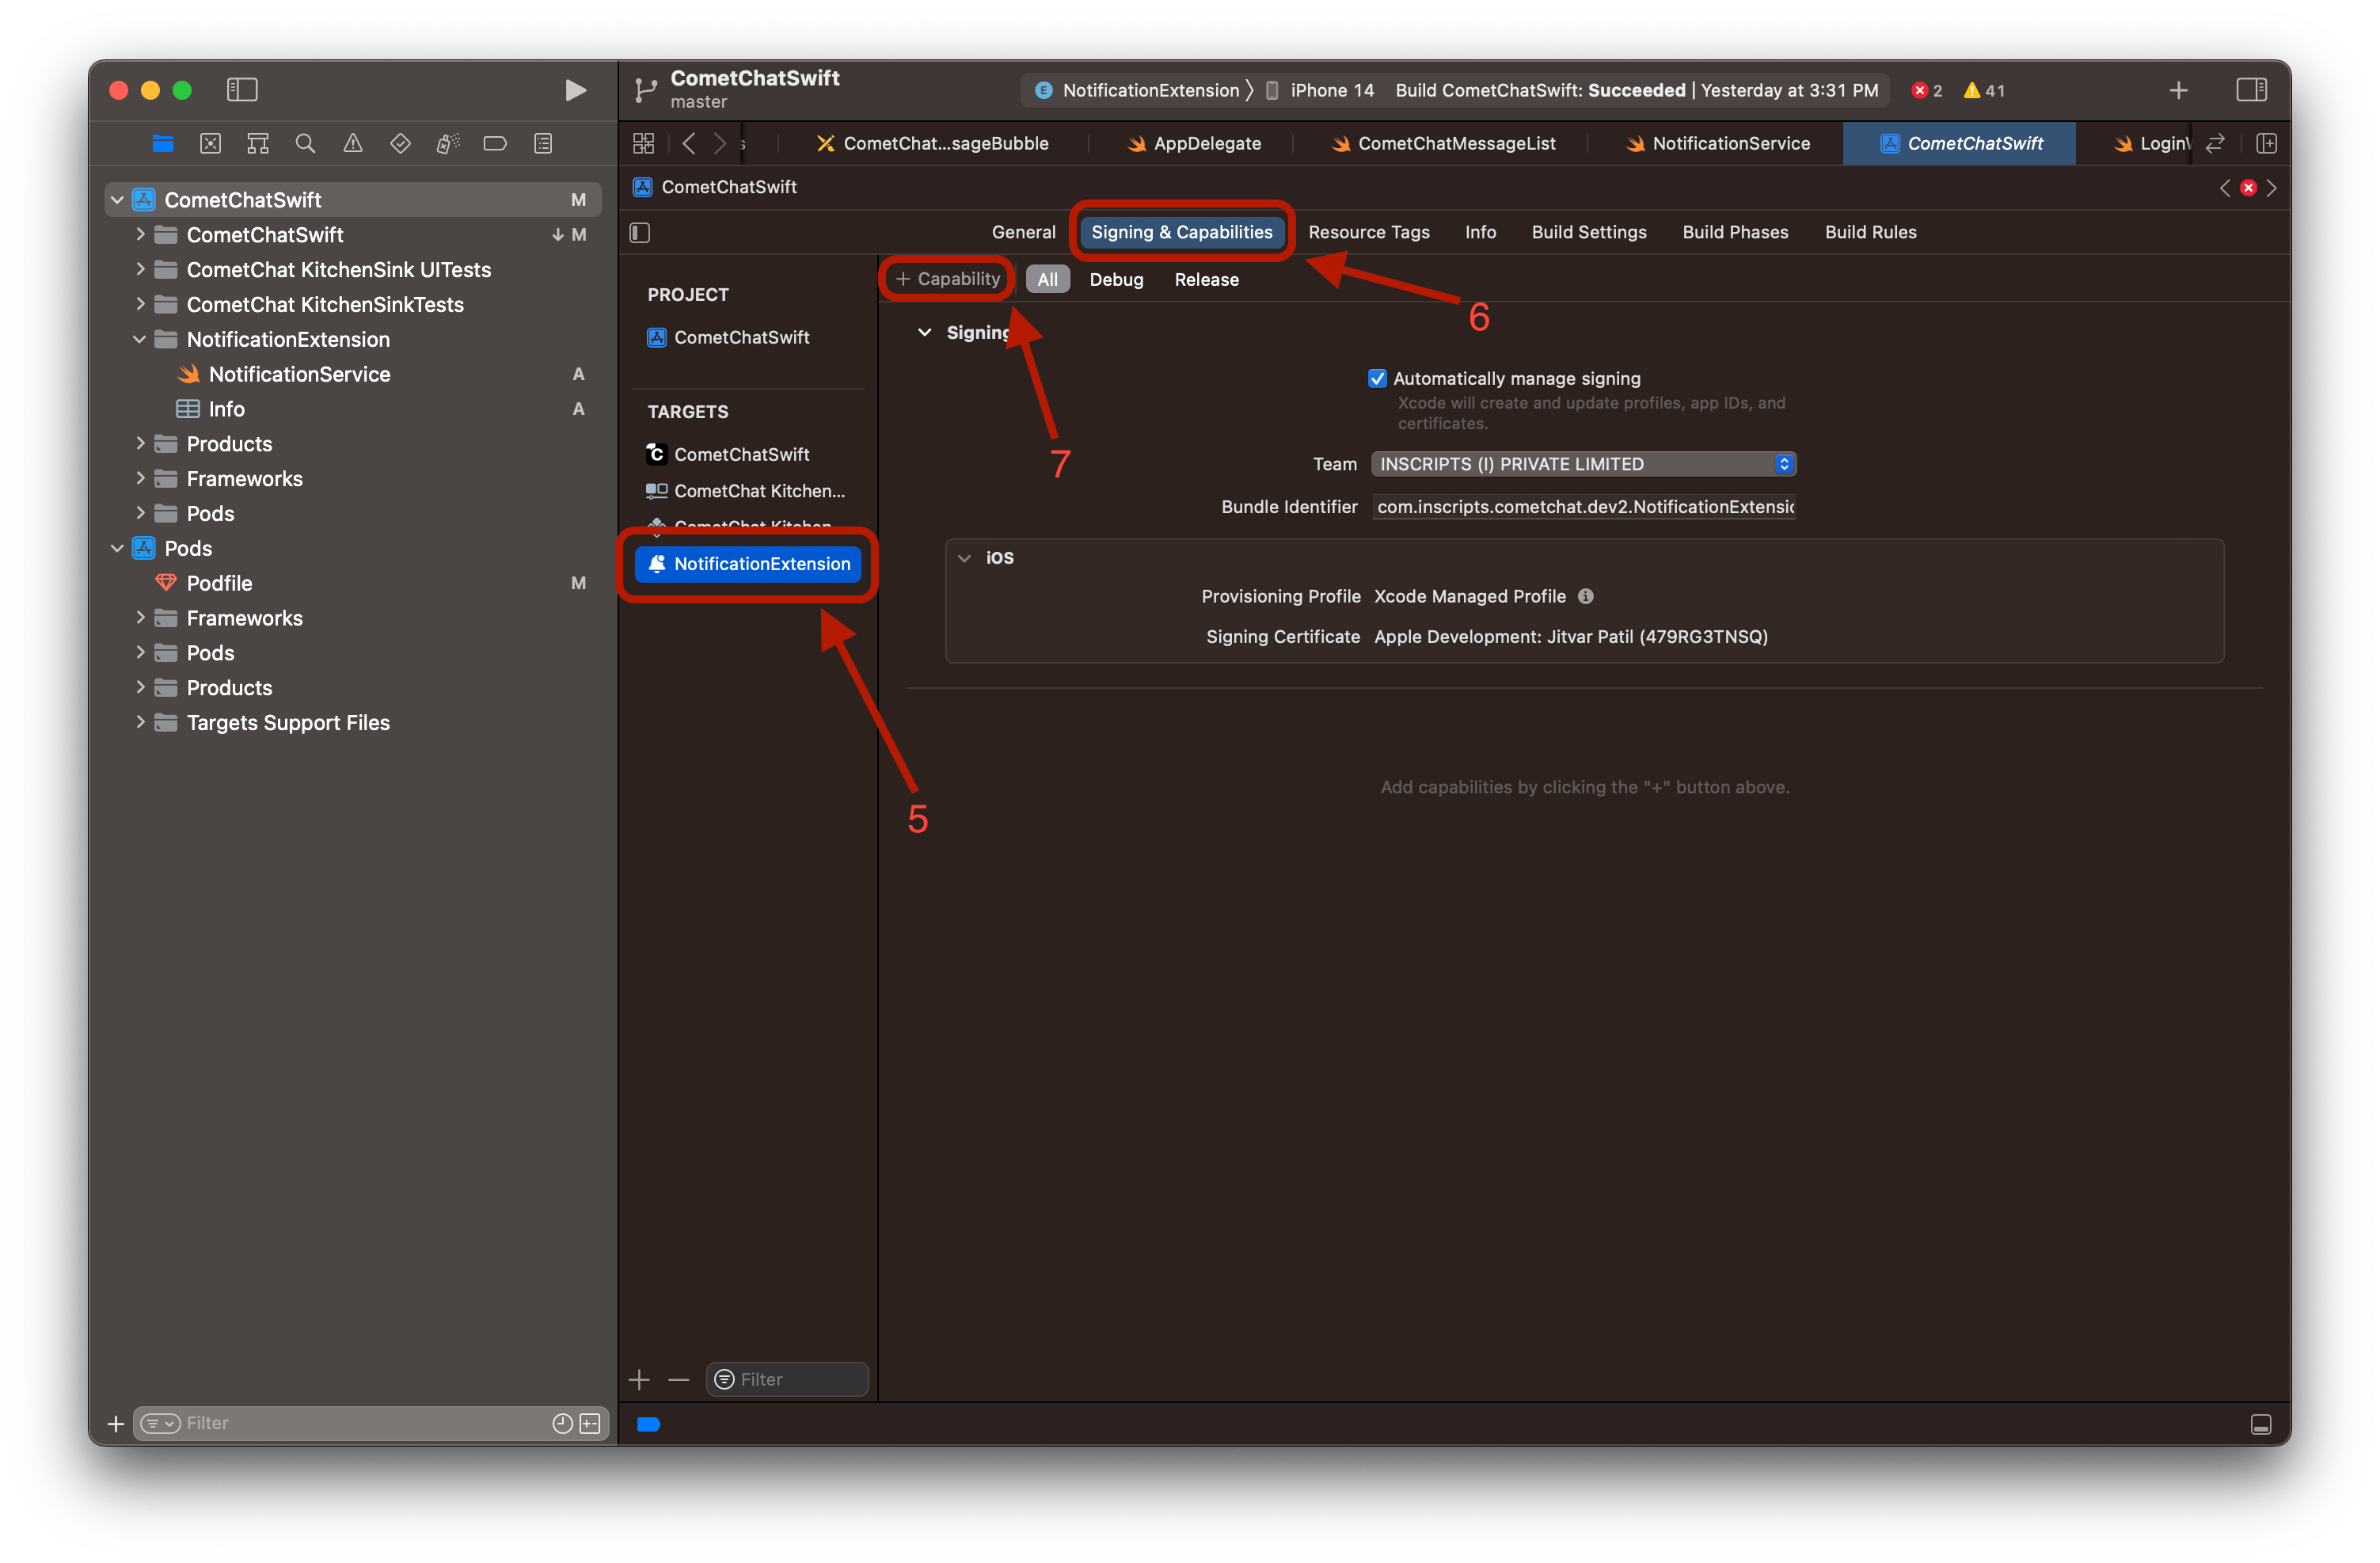This screenshot has width=2380, height=1563.
Task: Select NotificationExtension scheme in toolbar
Action: click(x=1137, y=90)
